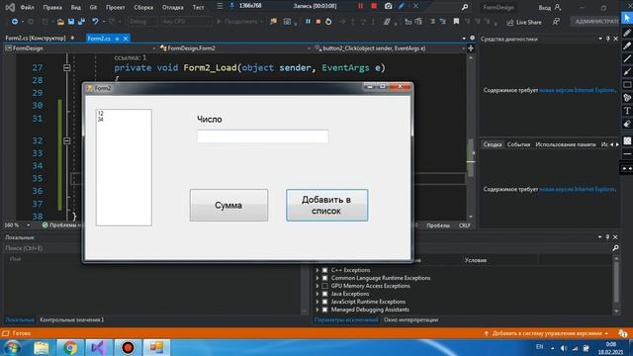This screenshot has width=633, height=356.
Task: Expand the C++ Exceptions tree node
Action: 317,270
